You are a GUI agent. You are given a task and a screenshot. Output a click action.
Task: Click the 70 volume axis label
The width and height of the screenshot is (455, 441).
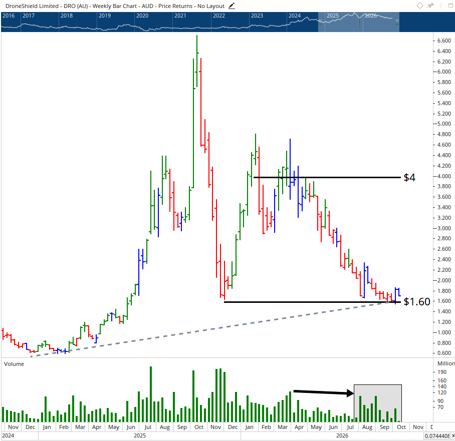(x=440, y=407)
